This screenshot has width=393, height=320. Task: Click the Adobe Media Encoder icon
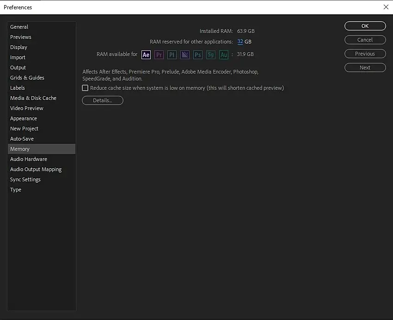coord(185,55)
